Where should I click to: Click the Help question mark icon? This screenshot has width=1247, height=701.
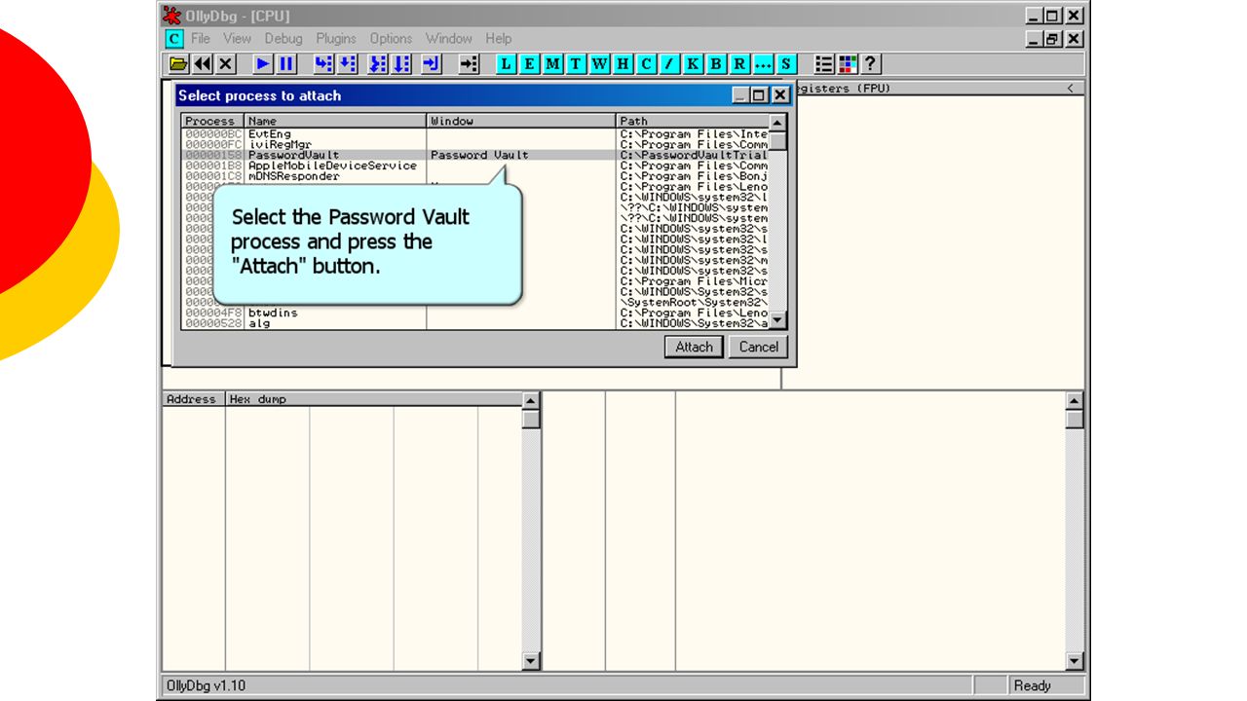pyautogui.click(x=871, y=63)
